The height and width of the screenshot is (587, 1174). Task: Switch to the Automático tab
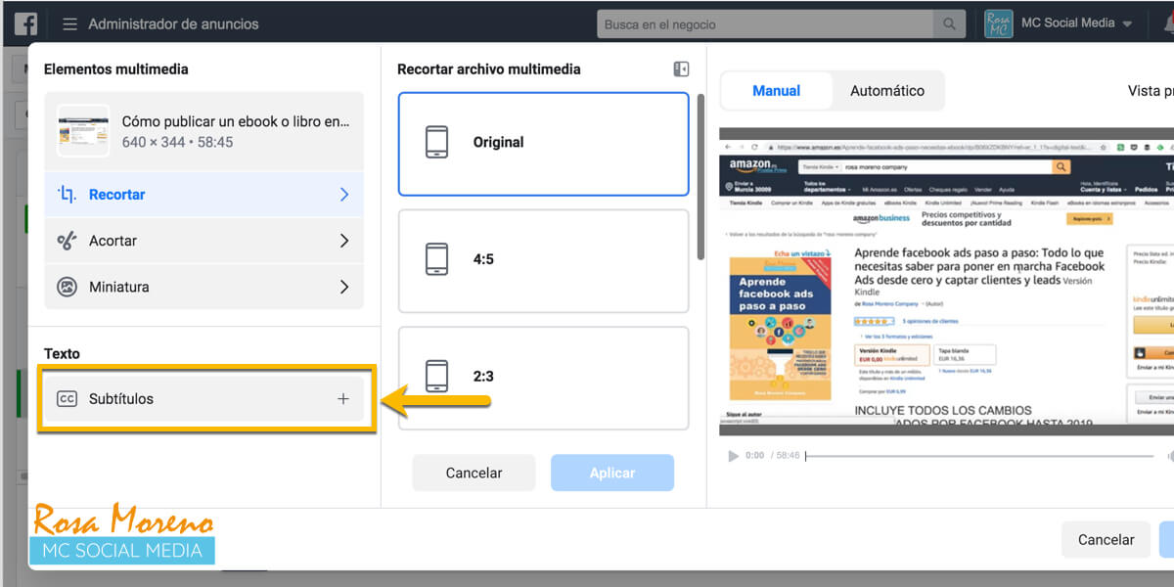[887, 91]
